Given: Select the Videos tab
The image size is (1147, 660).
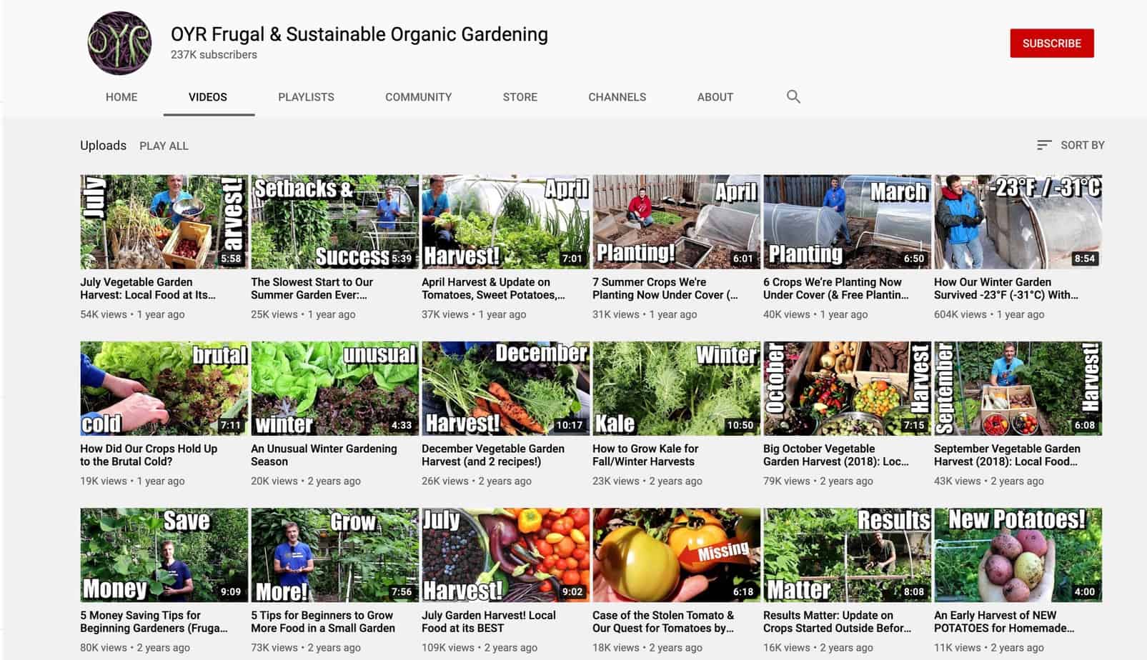Looking at the screenshot, I should [x=208, y=97].
